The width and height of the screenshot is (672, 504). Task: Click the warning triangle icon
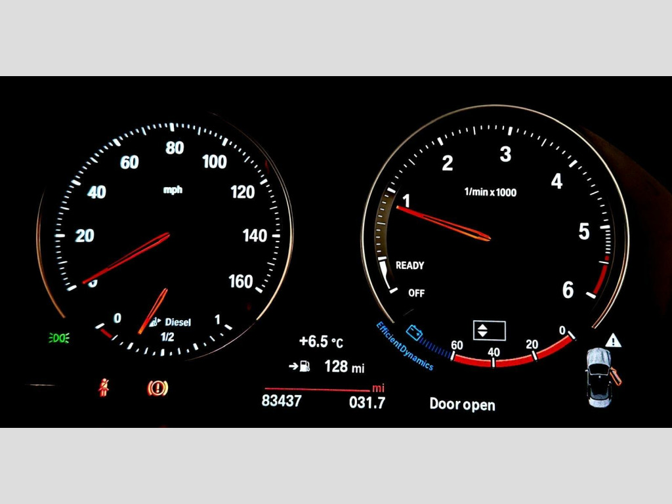[614, 340]
